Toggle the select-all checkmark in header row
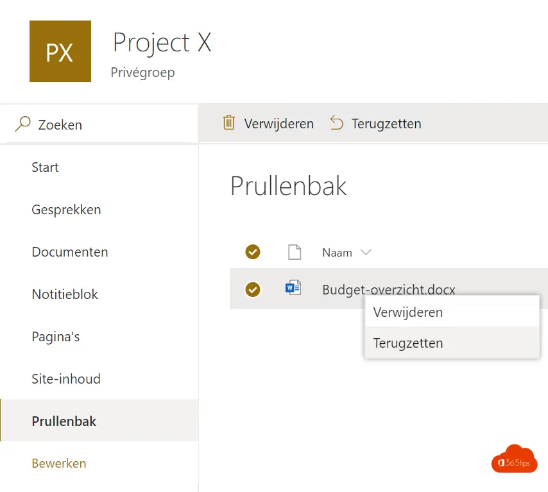The height and width of the screenshot is (492, 548). point(253,252)
